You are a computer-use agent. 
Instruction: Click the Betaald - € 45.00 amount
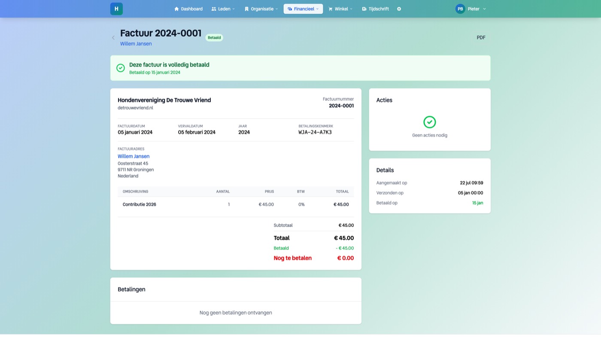(x=345, y=248)
